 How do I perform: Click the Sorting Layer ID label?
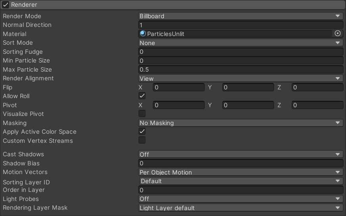(x=26, y=182)
